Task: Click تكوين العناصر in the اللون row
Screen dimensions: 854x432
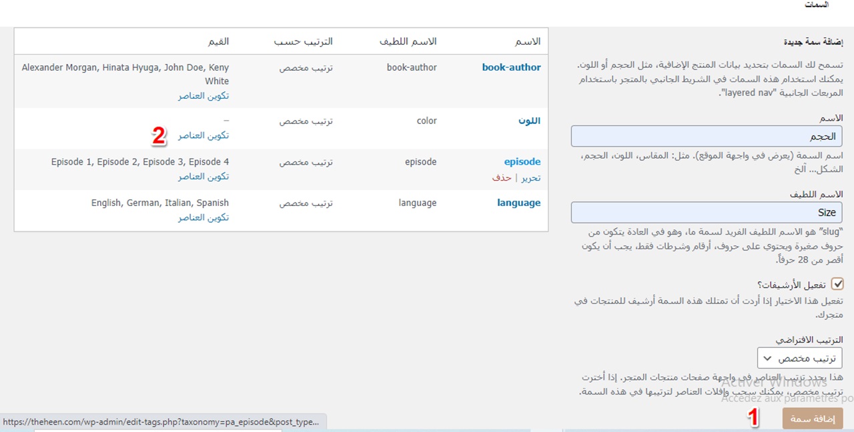Action: click(x=203, y=136)
